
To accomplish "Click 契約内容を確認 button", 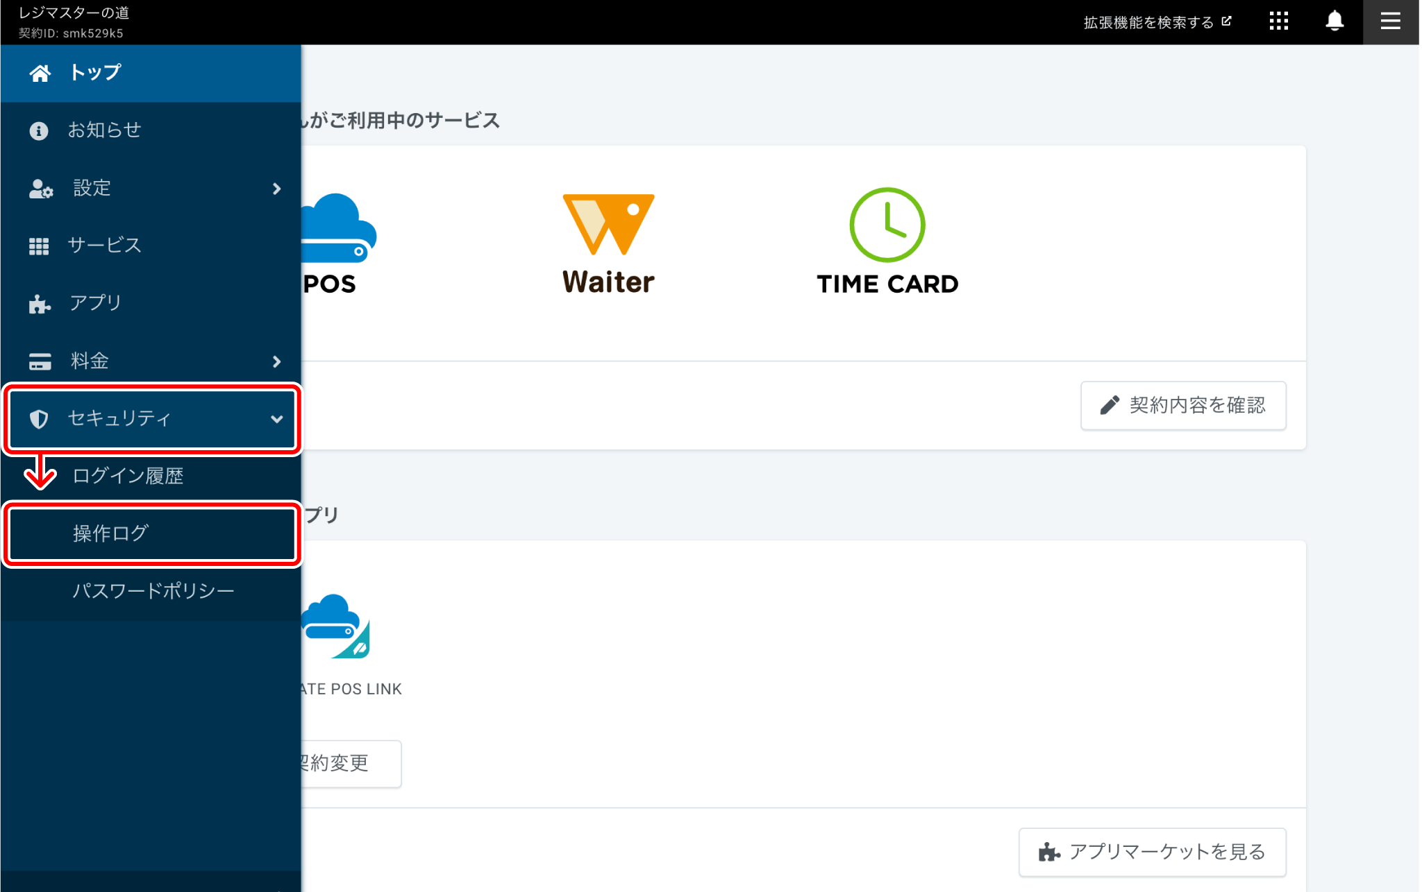I will click(x=1185, y=404).
